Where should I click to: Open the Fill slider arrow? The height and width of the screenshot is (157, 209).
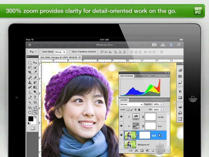click(x=162, y=110)
